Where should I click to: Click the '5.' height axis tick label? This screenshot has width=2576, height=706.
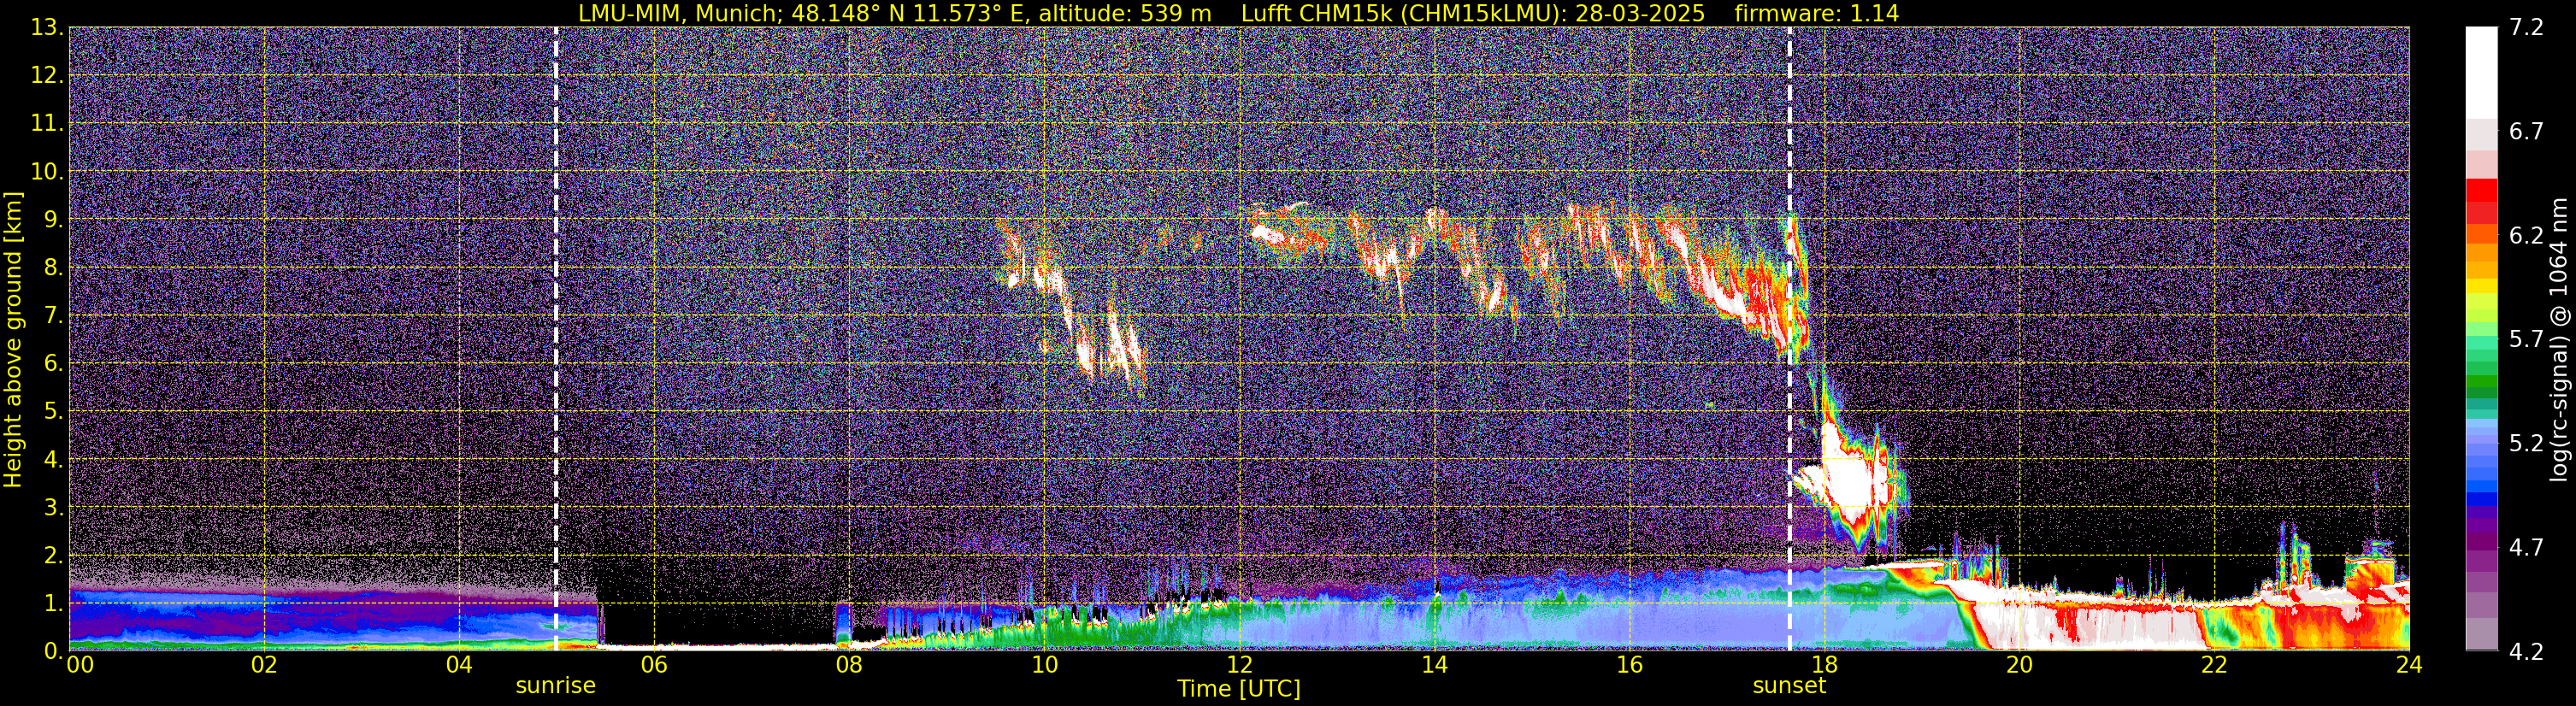tap(54, 412)
